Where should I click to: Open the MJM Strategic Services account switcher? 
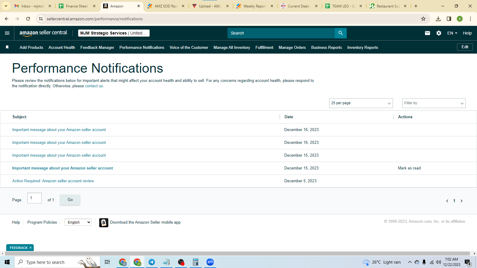click(114, 33)
